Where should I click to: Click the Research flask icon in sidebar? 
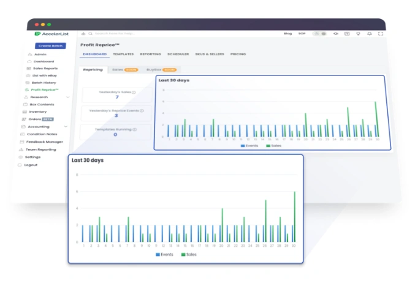point(26,97)
